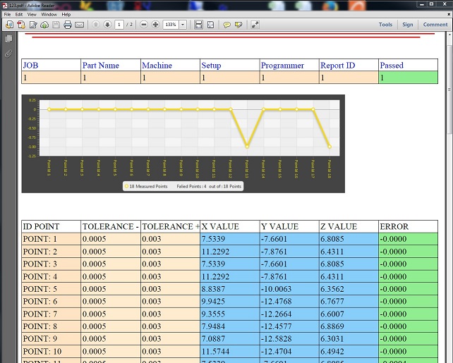
Task: Open the Tools pane
Action: click(x=385, y=25)
